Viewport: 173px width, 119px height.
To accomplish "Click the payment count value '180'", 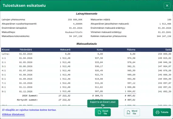I will pyautogui.click(x=169, y=20).
